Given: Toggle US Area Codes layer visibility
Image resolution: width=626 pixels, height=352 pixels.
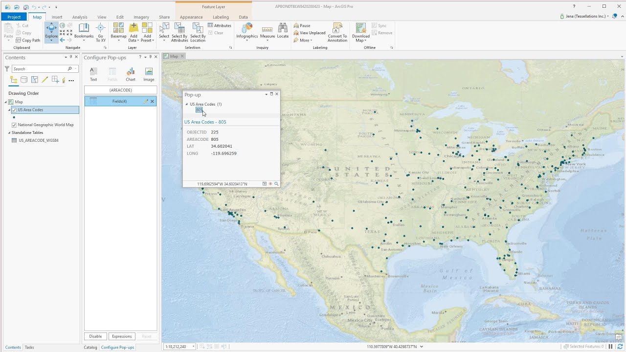Looking at the screenshot, I should click(14, 110).
